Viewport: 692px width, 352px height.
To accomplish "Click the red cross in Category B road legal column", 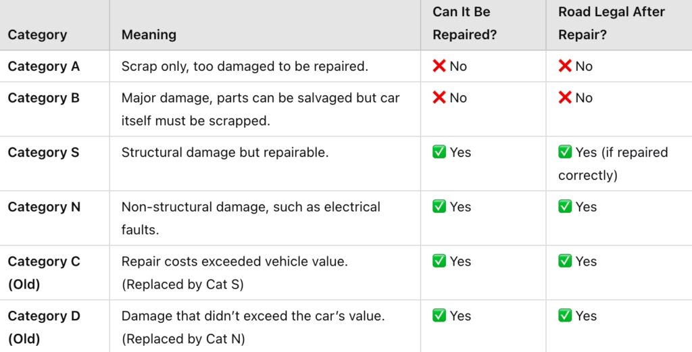I will click(x=566, y=98).
